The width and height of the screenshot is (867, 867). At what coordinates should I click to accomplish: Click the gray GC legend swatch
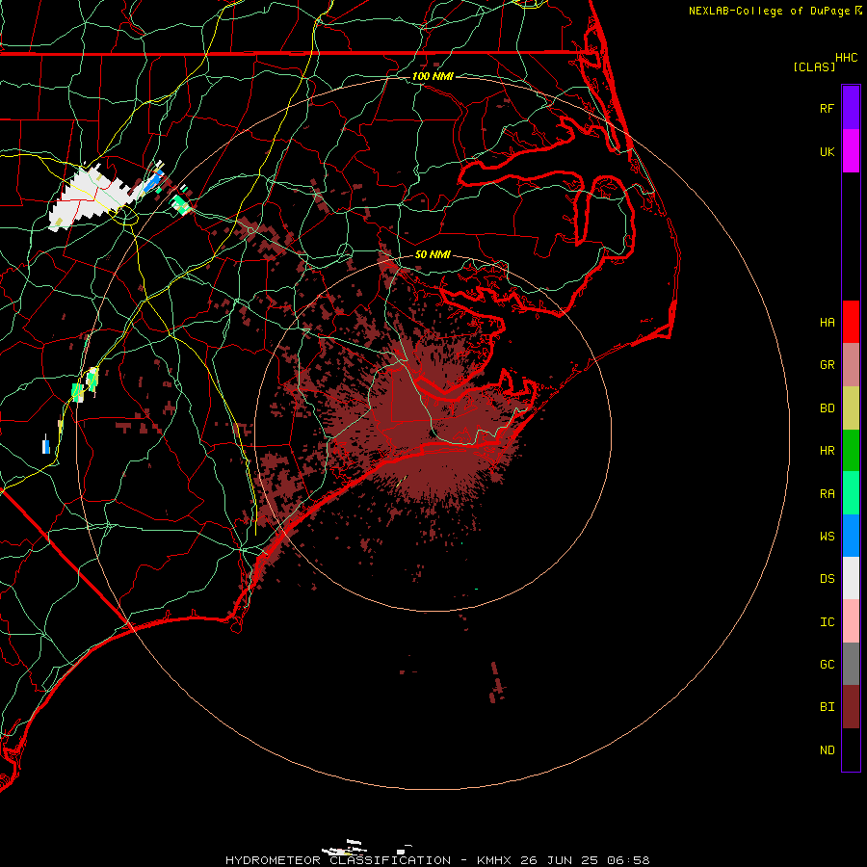[x=851, y=664]
